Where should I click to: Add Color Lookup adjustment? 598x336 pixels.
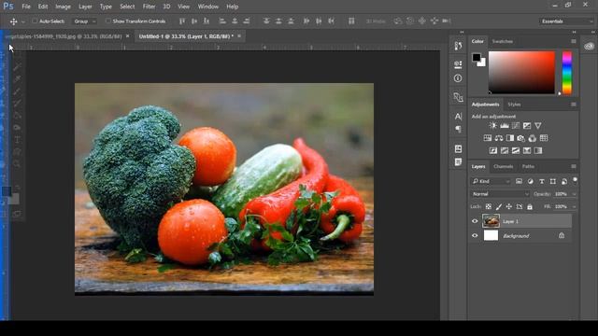(x=544, y=138)
